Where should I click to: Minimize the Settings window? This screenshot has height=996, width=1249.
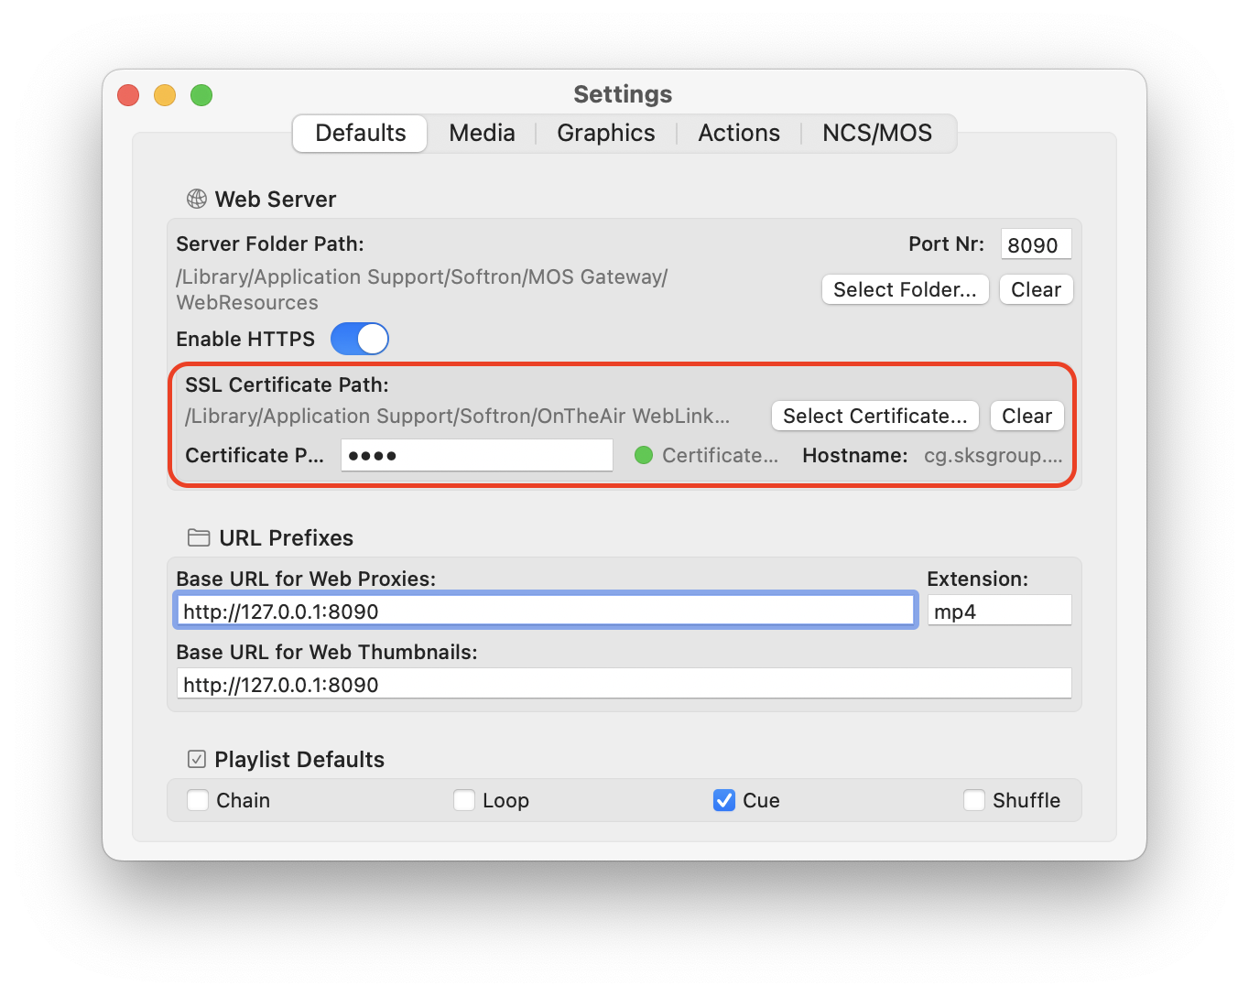165,95
